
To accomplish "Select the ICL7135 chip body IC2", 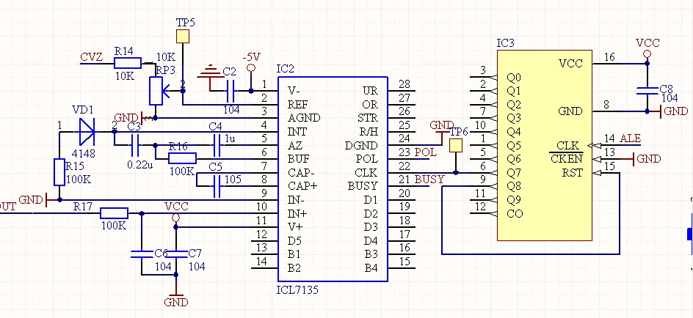I will pos(333,179).
